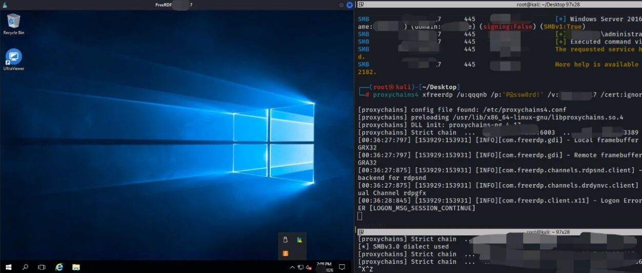Click the upper terminal pane layout icon
Screen dimensions: 642x273
[x=361, y=4]
